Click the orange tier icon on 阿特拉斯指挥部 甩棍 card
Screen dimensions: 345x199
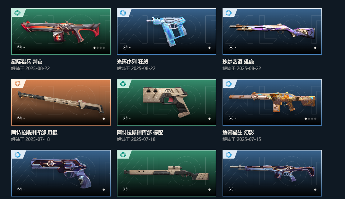(17, 84)
